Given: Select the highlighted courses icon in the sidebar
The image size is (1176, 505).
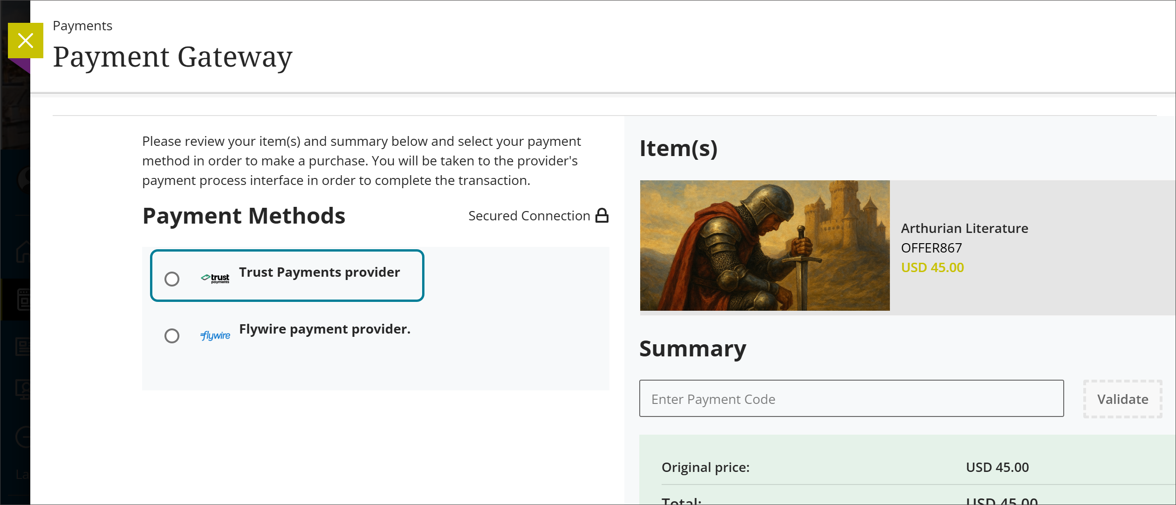Looking at the screenshot, I should click(25, 299).
